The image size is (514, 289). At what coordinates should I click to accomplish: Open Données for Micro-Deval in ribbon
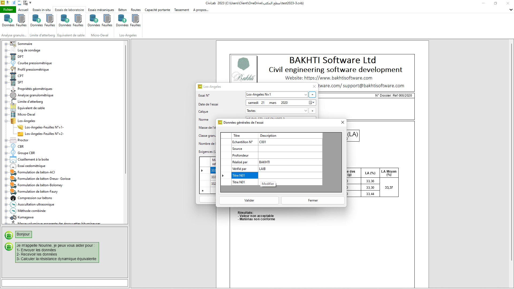pos(94,21)
